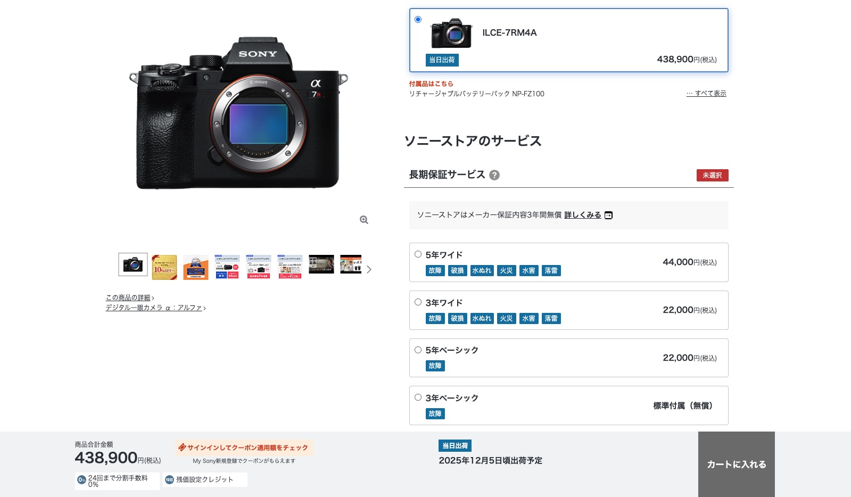The height and width of the screenshot is (497, 851).
Task: Choose the 5年ベーシック warranty option
Action: pos(418,350)
